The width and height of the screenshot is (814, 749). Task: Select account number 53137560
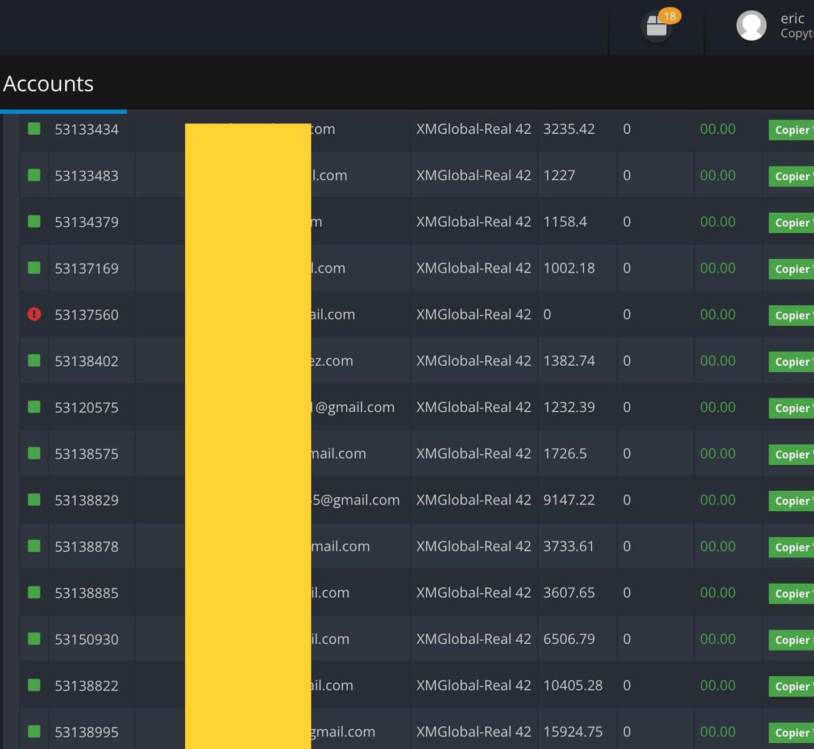86,315
